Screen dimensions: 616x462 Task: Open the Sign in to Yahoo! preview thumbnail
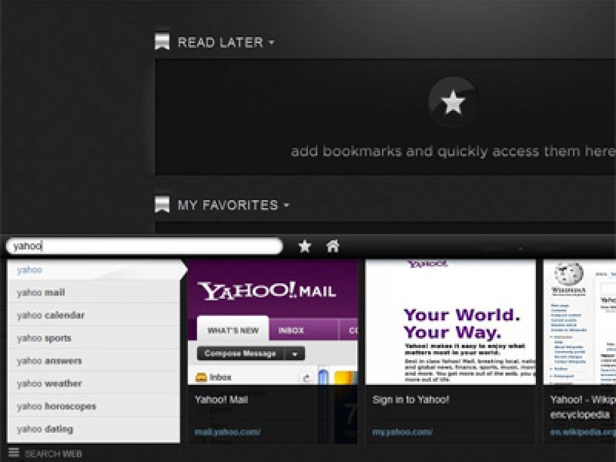(x=451, y=322)
